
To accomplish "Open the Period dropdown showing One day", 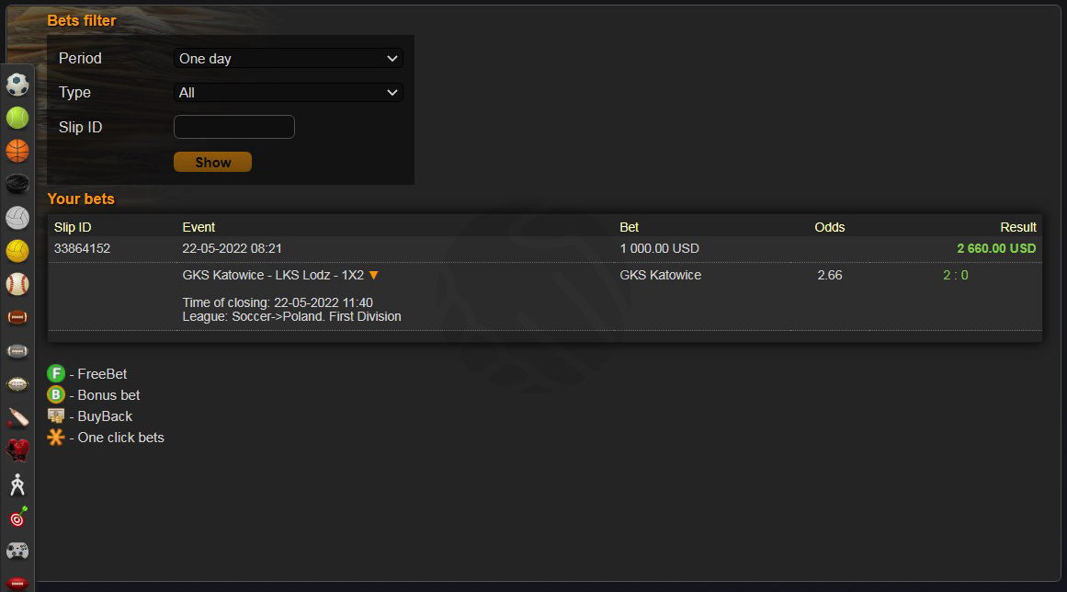I will click(x=289, y=59).
